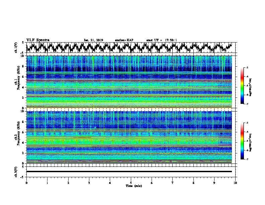Image resolution: width=265 pixels, height=205 pixels.
Task: Click the flat black ch.3 trace line
Action: click(129, 172)
